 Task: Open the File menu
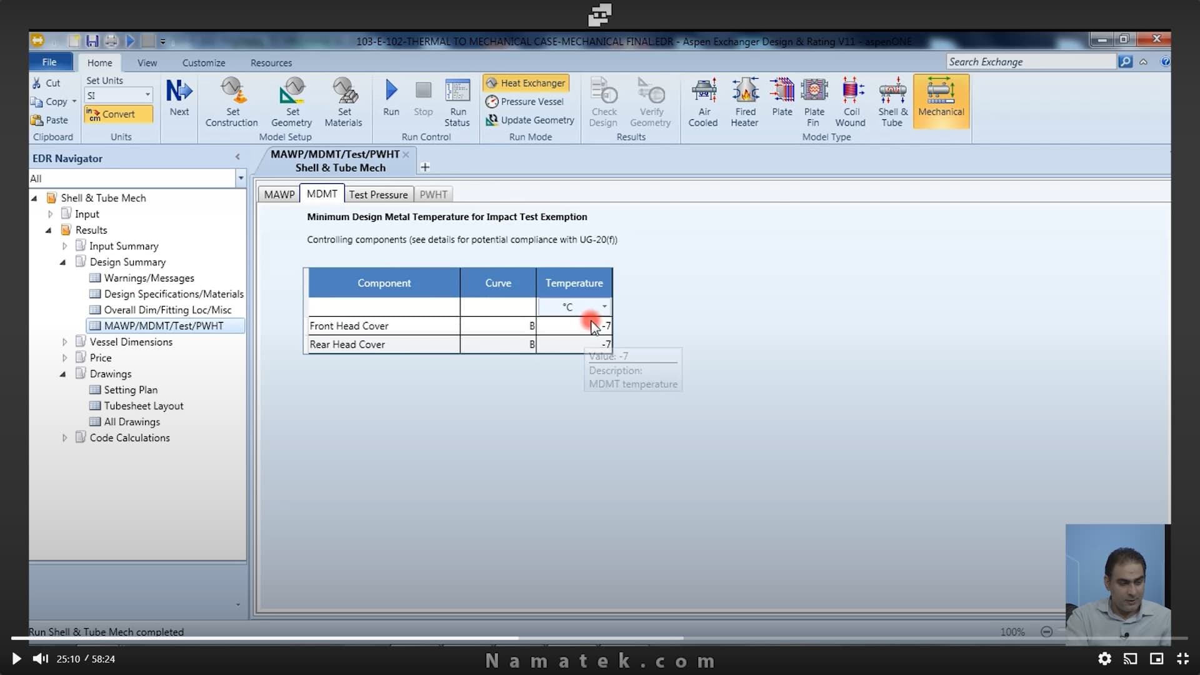tap(49, 62)
